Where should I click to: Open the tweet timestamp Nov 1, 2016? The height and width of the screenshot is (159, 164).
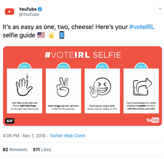coord(24,136)
